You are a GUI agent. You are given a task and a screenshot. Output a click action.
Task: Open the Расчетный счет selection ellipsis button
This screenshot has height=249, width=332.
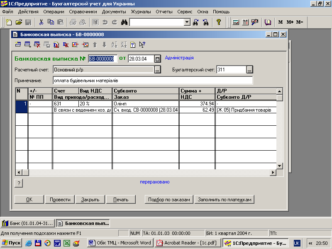tap(157, 70)
